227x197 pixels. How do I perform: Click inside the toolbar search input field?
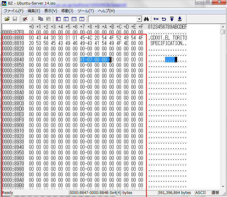pos(112,19)
